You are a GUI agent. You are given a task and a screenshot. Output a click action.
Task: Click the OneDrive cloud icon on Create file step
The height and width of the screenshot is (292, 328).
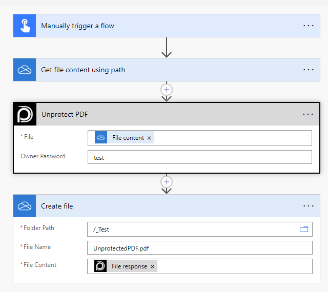click(25, 206)
